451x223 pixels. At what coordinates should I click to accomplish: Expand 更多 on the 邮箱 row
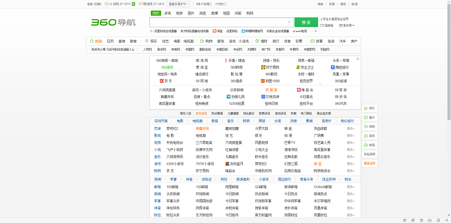350,187
